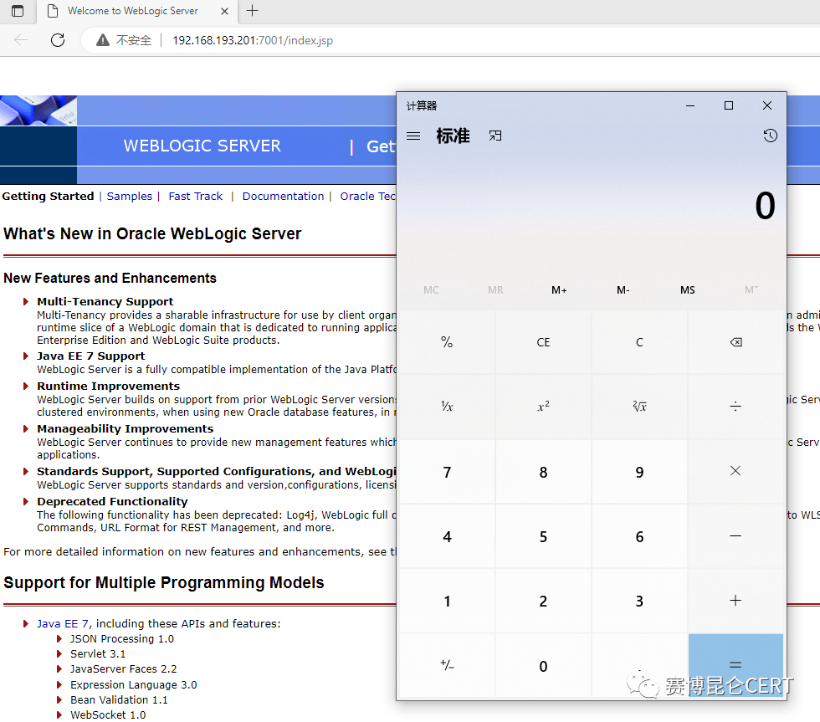Screen dimensions: 820x722
Task: Click calculator digit 2
Action: [x=543, y=602]
